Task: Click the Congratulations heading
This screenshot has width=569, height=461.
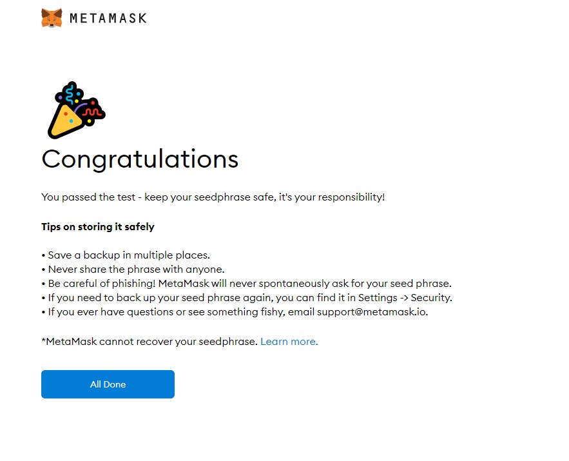Action: tap(140, 159)
